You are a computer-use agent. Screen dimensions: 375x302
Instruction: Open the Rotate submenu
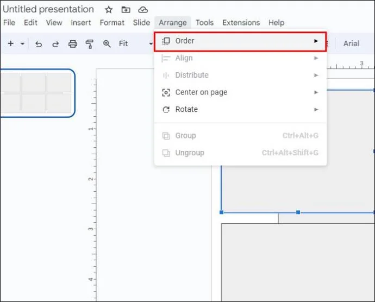(240, 110)
